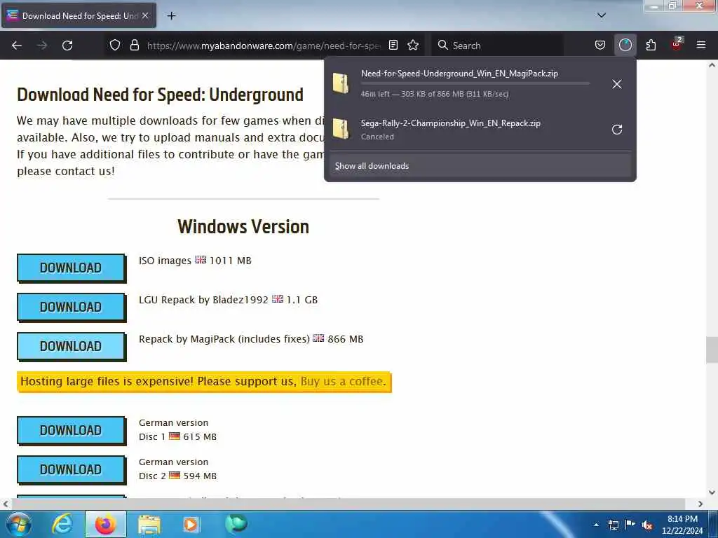Screen dimensions: 718x538
Task: Toggle the downloads progress toolbar icon
Action: 625,45
